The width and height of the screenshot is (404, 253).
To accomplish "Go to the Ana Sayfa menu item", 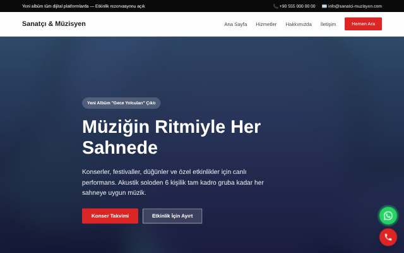I will (x=235, y=24).
